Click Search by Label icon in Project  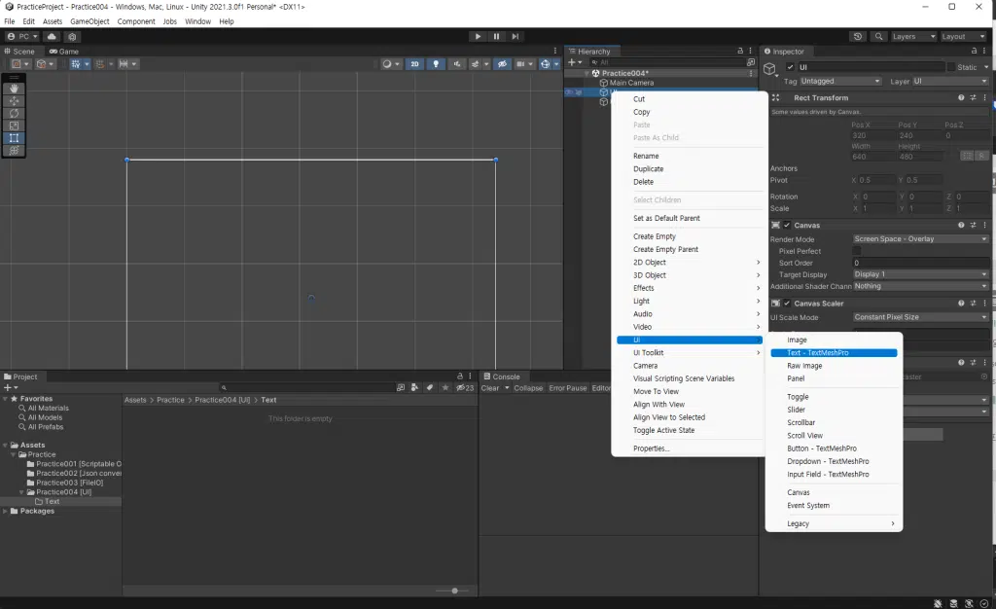pyautogui.click(x=430, y=387)
